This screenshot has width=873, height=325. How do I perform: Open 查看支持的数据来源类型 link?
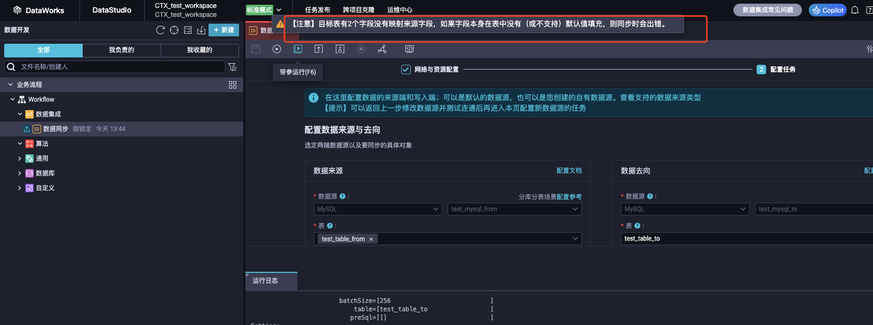point(660,97)
